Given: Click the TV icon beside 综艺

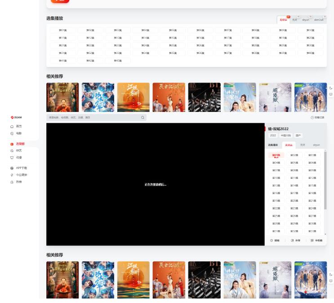Looking at the screenshot, I should click(12, 151).
